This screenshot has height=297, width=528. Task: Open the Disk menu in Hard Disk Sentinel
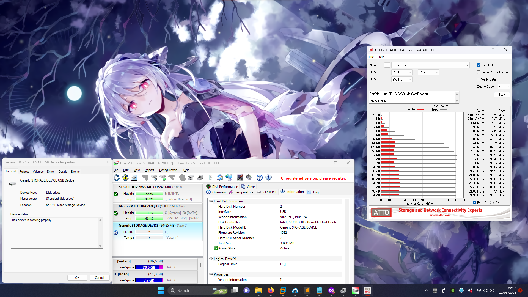(x=126, y=170)
